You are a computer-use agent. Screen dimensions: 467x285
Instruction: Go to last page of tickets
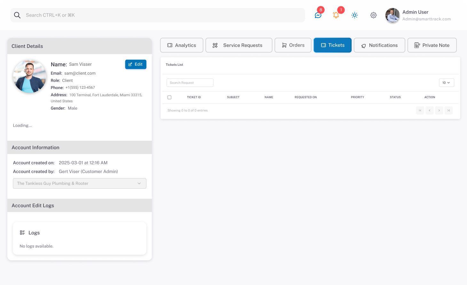point(448,110)
